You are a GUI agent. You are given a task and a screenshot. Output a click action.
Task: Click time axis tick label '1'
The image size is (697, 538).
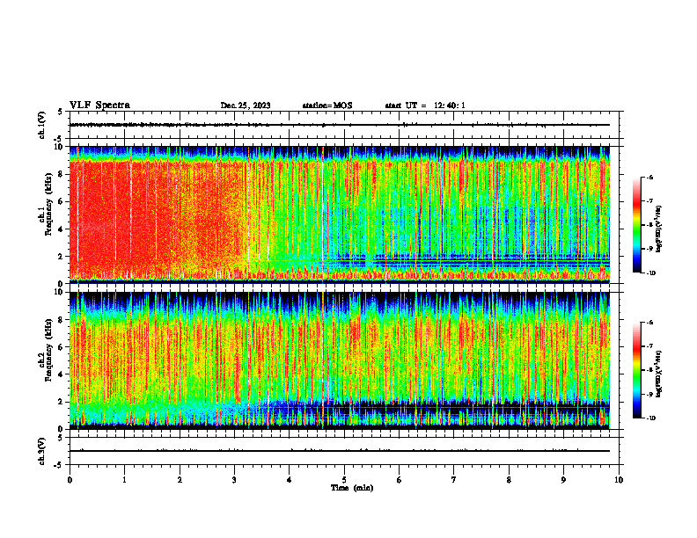click(x=125, y=480)
